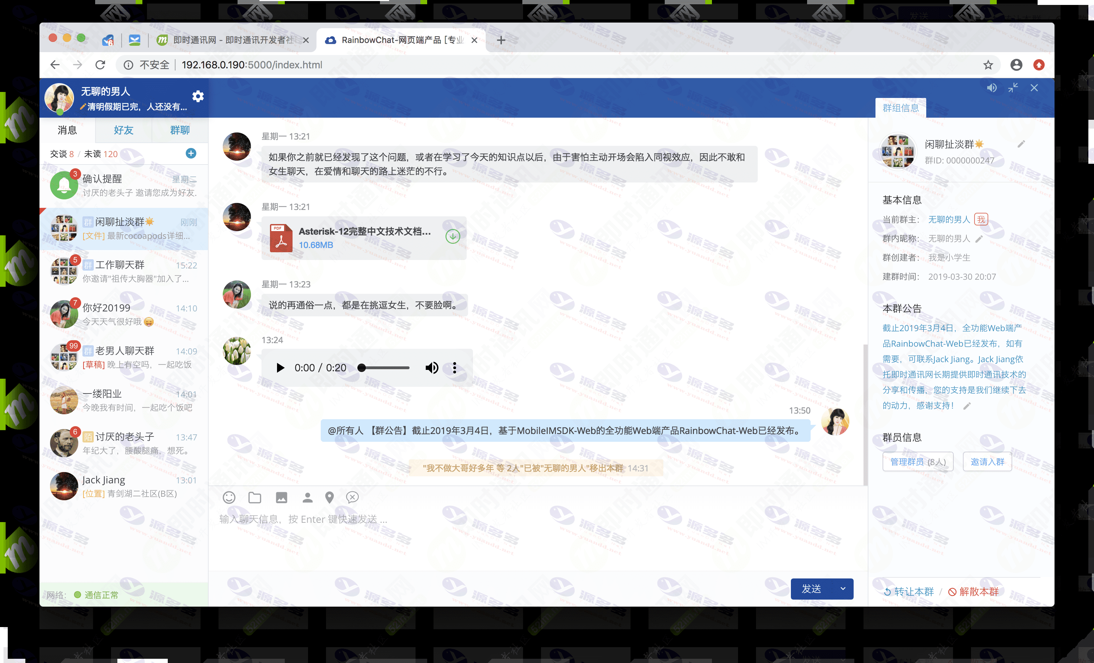1094x663 pixels.
Task: Clear the chat with the circled-x icon
Action: point(352,497)
